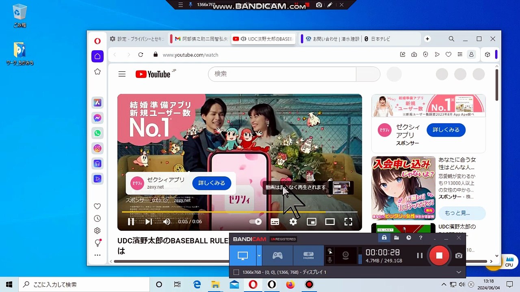Open lightbulb tips icon in sidebar
The image size is (520, 292).
click(x=97, y=243)
